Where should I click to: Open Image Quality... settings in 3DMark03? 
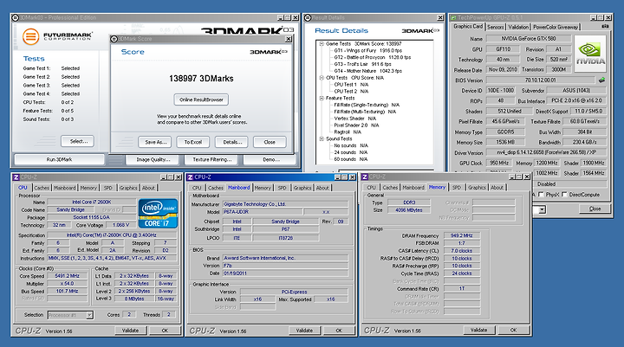(x=153, y=159)
